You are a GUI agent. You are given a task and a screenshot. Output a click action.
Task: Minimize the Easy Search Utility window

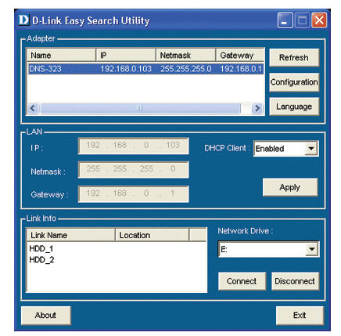[x=285, y=20]
